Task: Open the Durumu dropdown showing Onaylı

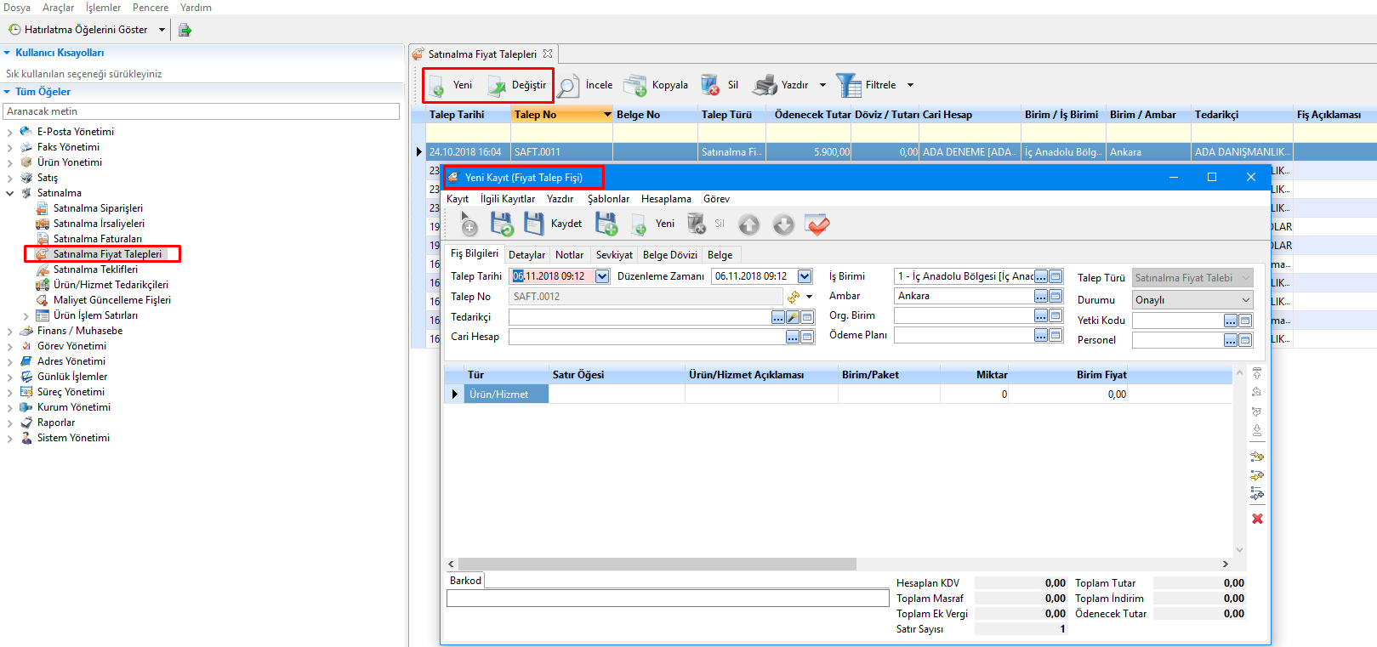Action: pos(1246,300)
